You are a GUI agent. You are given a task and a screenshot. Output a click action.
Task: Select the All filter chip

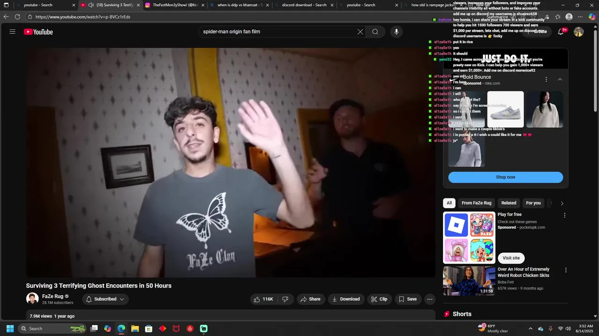[449, 203]
